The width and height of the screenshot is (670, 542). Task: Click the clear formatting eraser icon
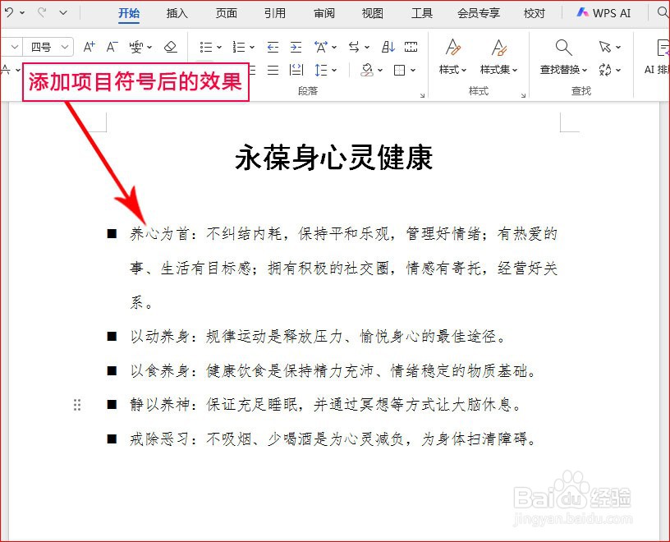(x=169, y=47)
